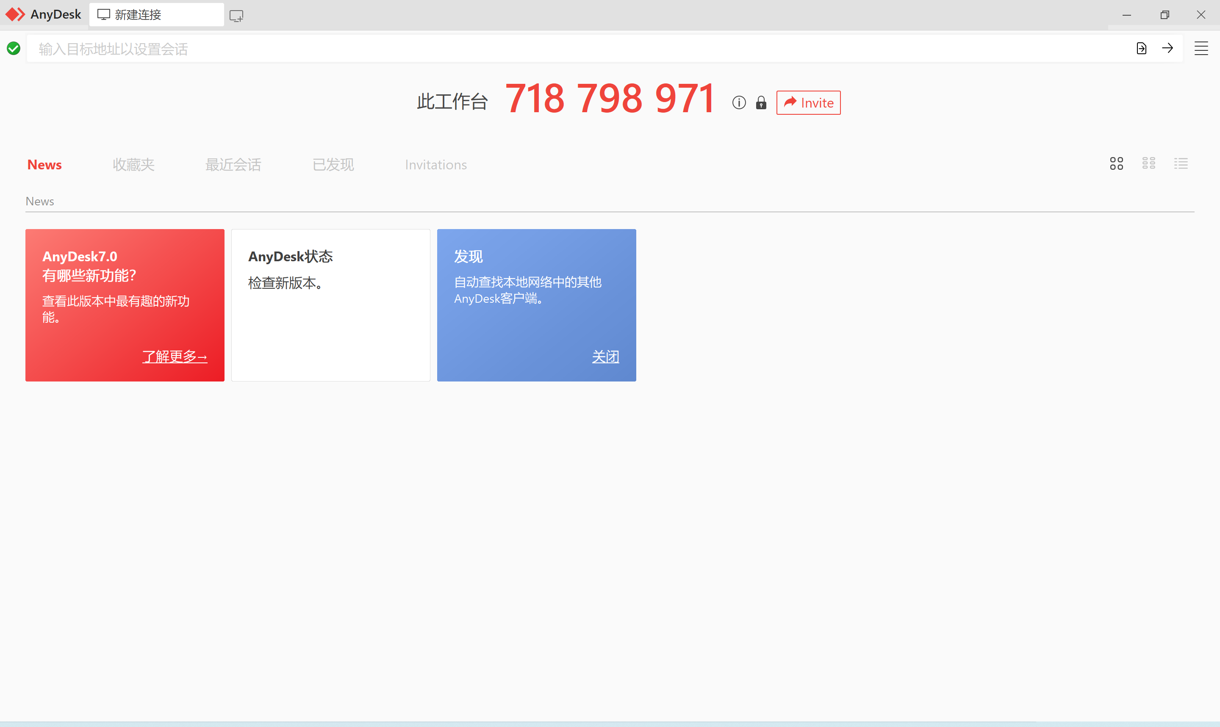The width and height of the screenshot is (1220, 727).
Task: Toggle the list view mode
Action: [1181, 163]
